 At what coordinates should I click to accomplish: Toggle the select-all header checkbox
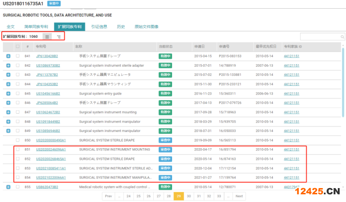pos(18,47)
